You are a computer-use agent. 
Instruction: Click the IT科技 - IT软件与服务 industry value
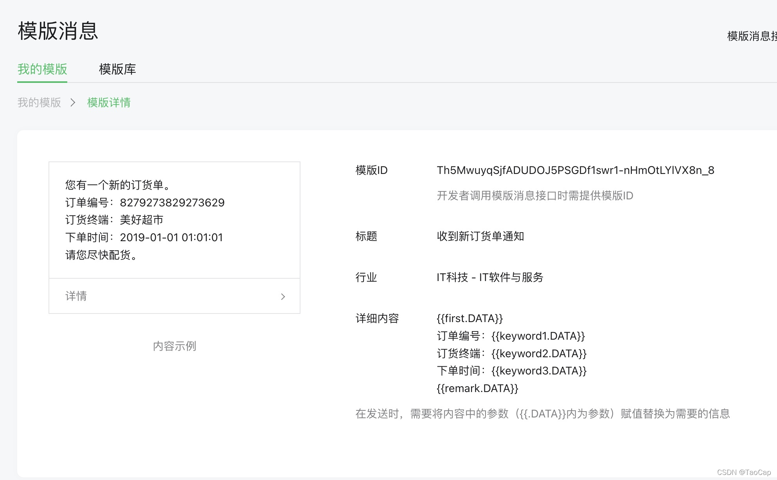click(x=490, y=277)
